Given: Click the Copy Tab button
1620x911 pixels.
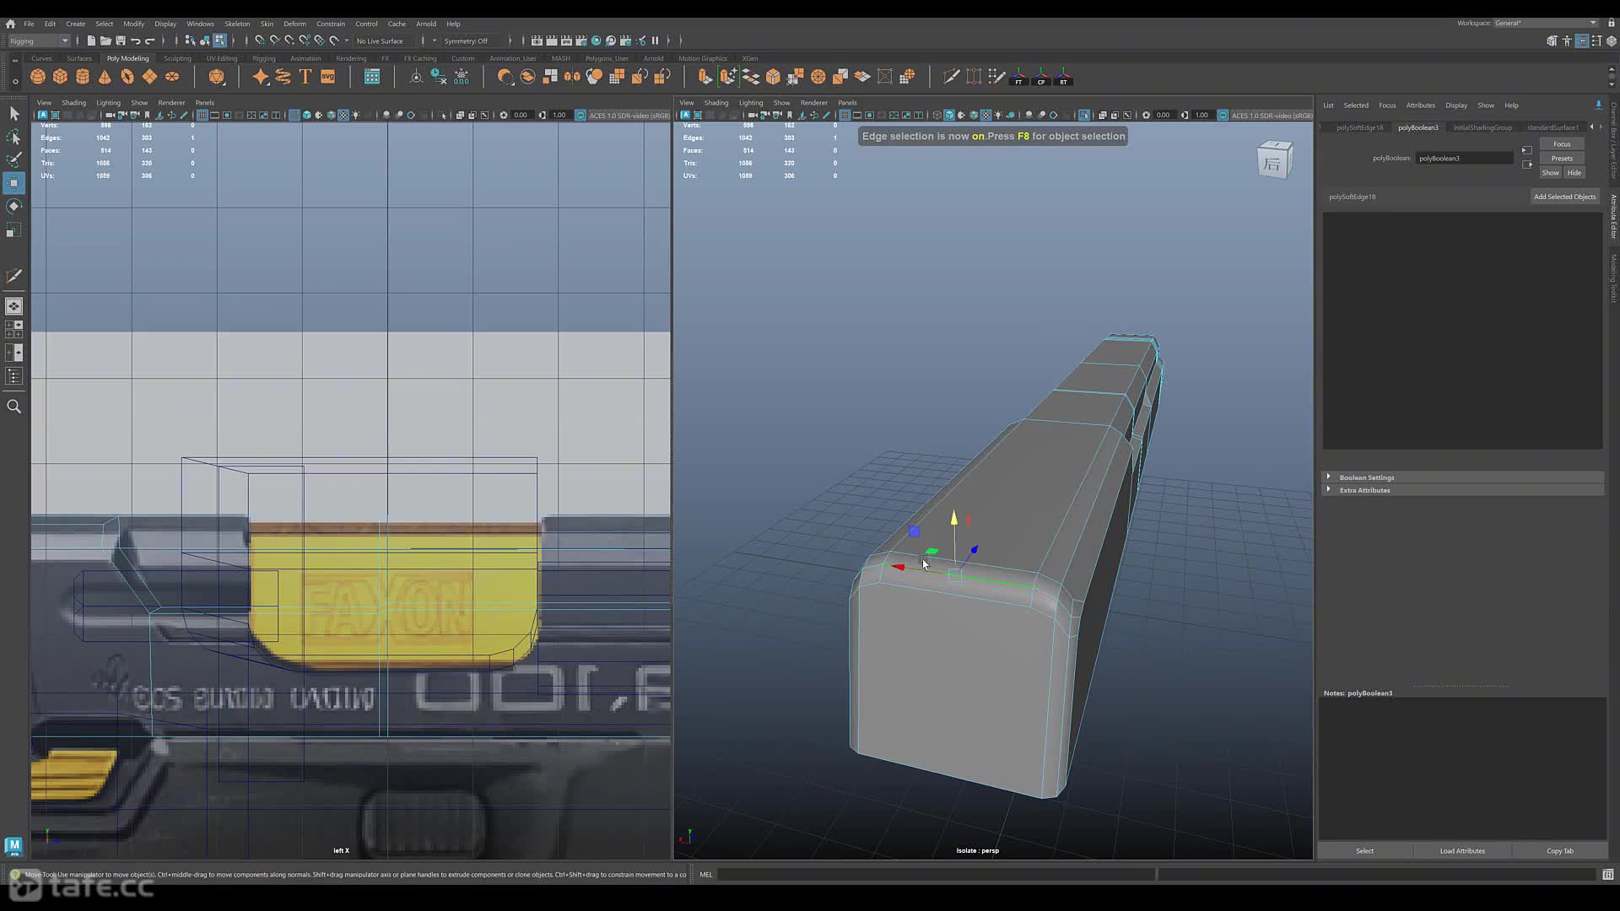Looking at the screenshot, I should coord(1559,850).
